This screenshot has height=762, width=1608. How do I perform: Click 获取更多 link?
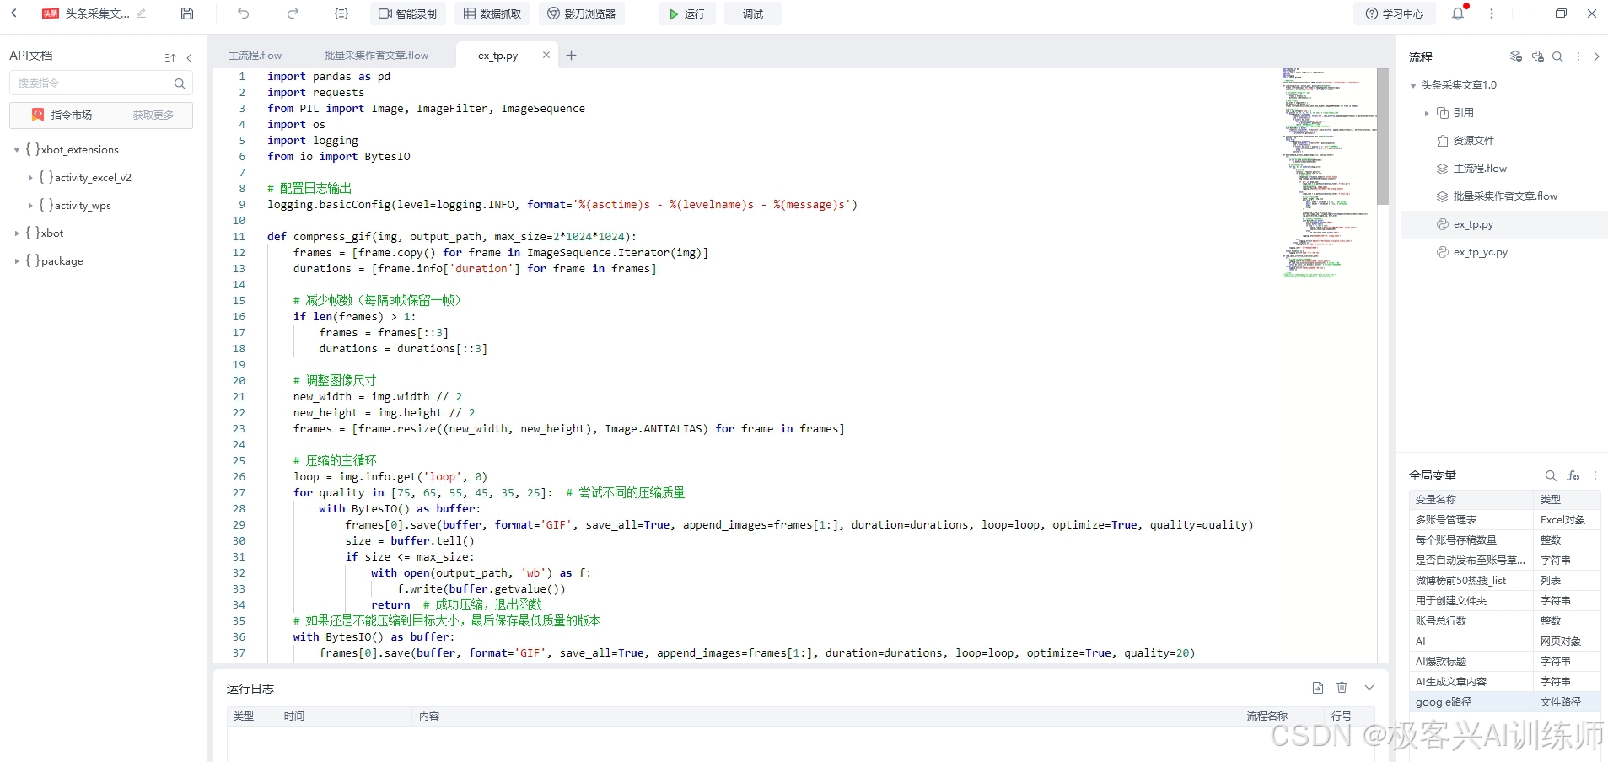point(153,115)
